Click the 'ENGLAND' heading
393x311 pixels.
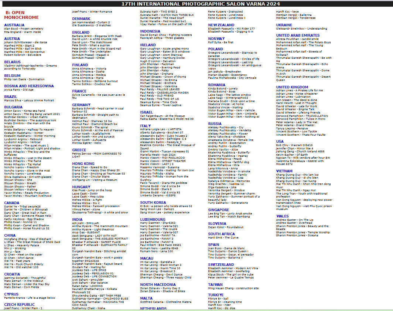(81, 33)
